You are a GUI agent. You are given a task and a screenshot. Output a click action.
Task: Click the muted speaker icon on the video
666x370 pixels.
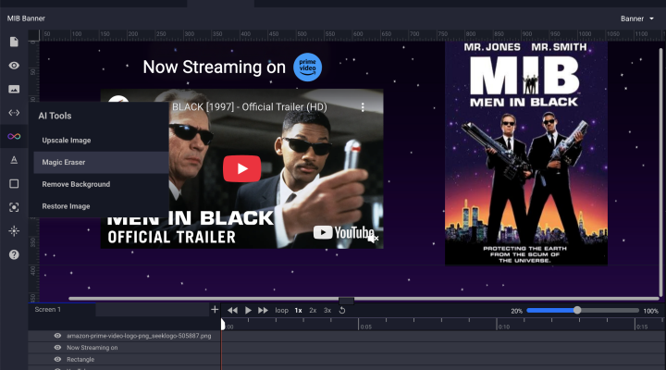click(373, 239)
